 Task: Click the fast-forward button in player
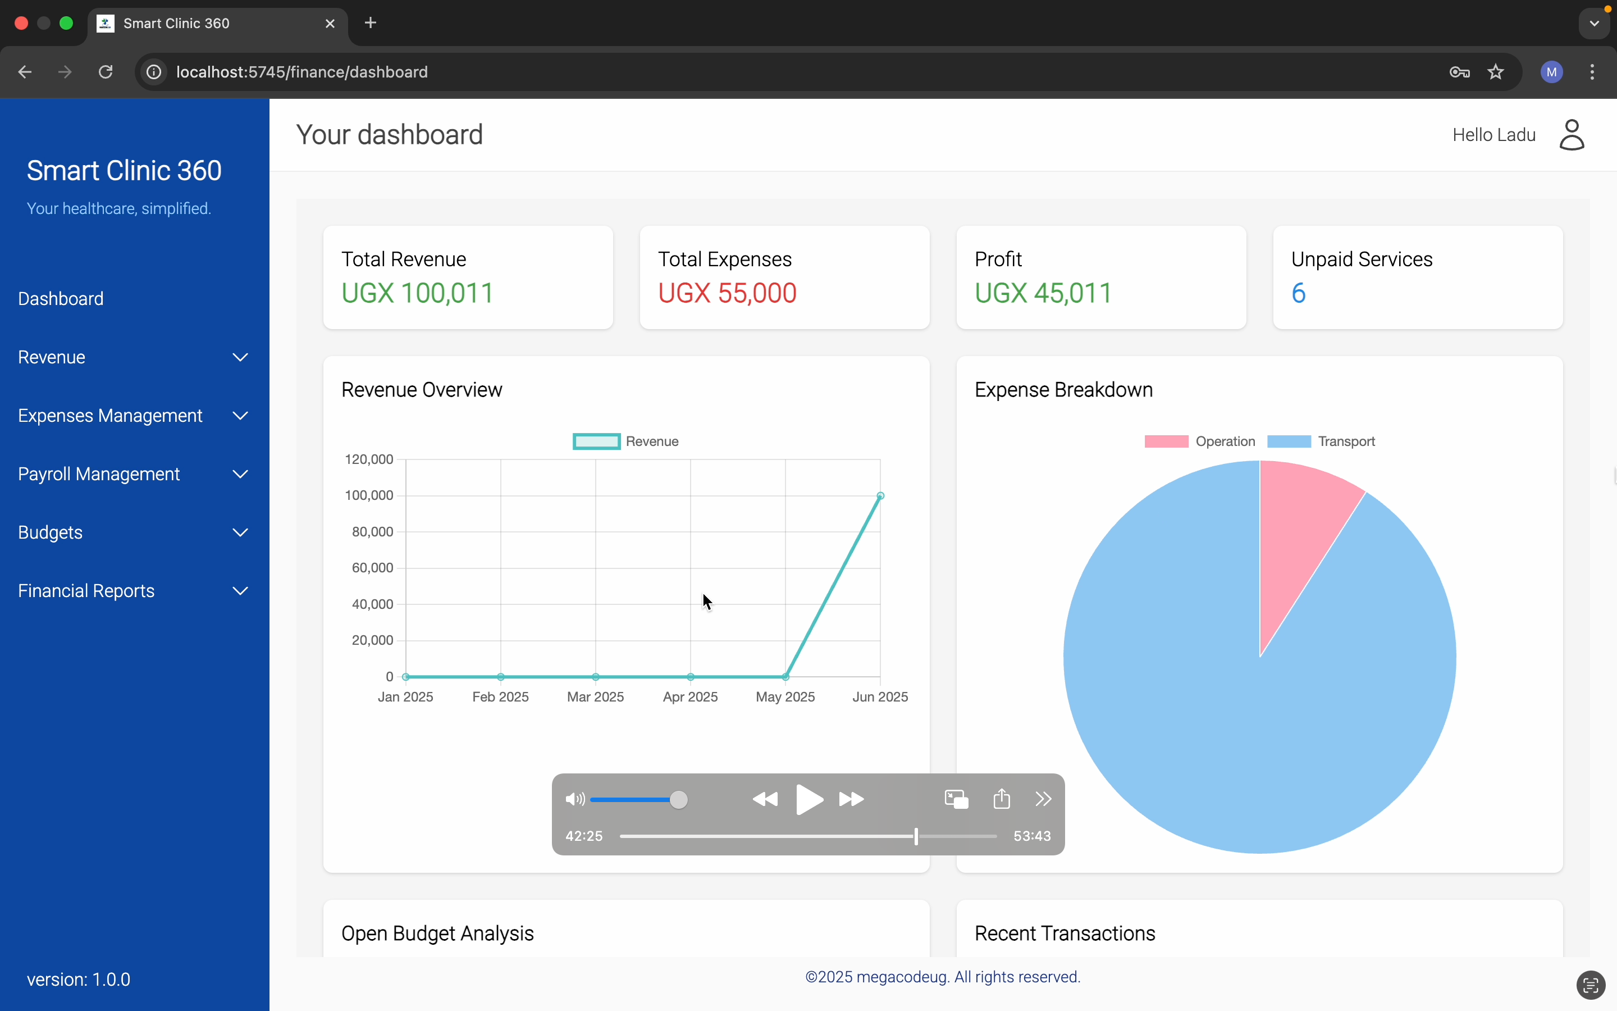point(851,799)
